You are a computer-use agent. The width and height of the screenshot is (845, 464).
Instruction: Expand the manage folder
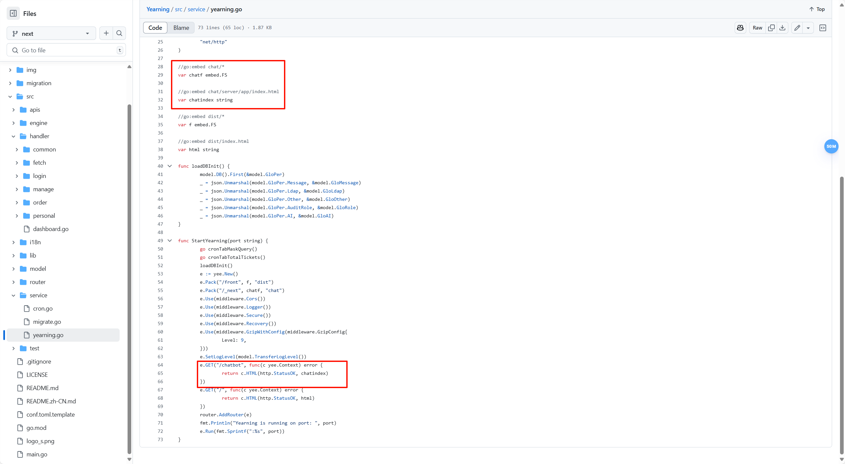click(17, 189)
